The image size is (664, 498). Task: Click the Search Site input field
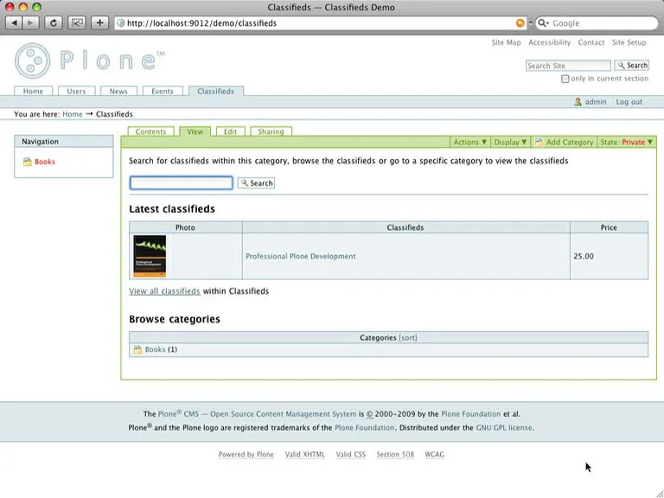(568, 66)
